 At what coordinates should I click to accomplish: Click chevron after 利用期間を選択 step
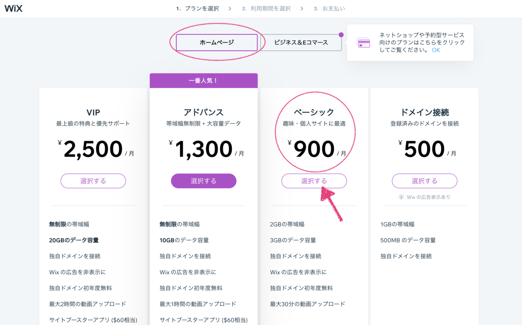pos(301,9)
